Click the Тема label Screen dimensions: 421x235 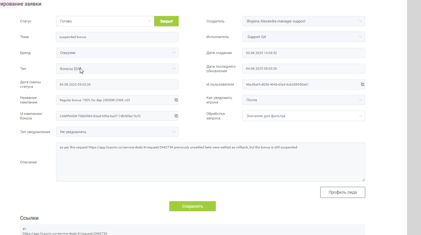(x=24, y=37)
